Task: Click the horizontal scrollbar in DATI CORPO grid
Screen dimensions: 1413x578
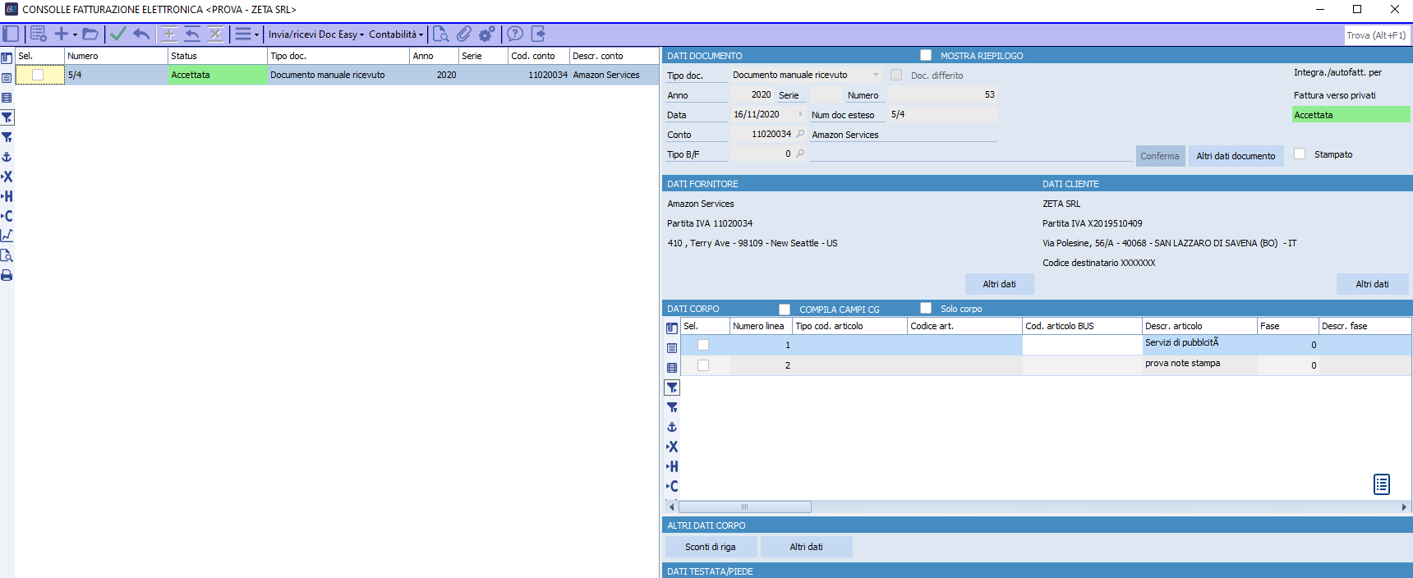Action: point(744,507)
